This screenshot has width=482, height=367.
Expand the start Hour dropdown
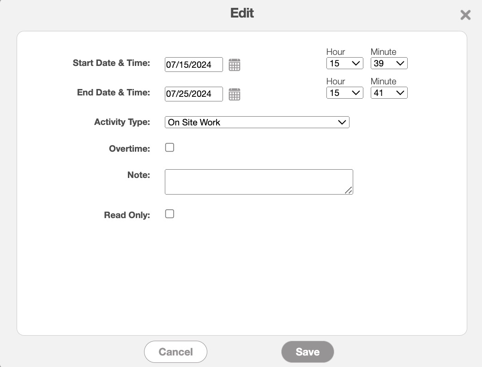coord(344,64)
